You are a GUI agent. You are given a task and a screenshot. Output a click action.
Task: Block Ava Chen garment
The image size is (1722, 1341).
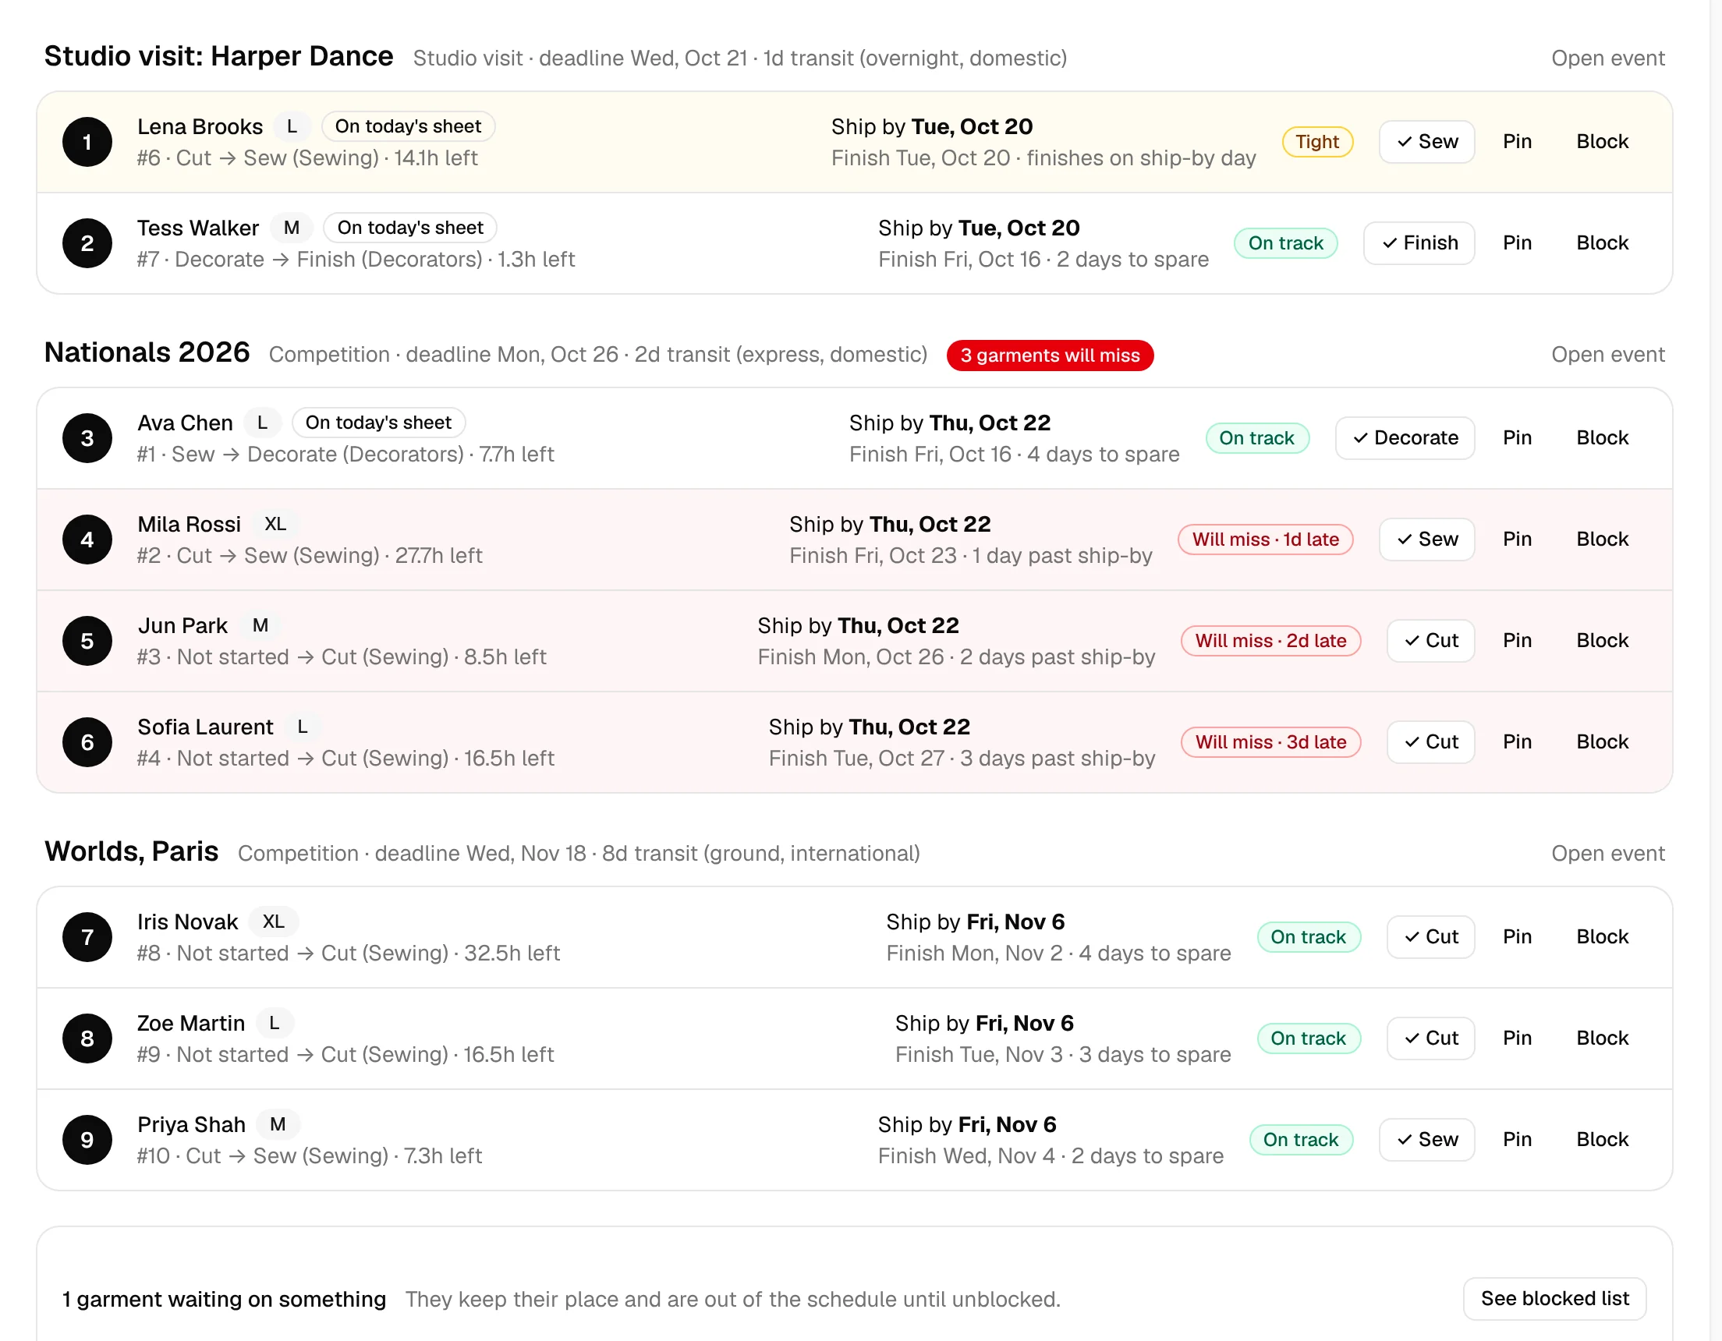point(1602,437)
